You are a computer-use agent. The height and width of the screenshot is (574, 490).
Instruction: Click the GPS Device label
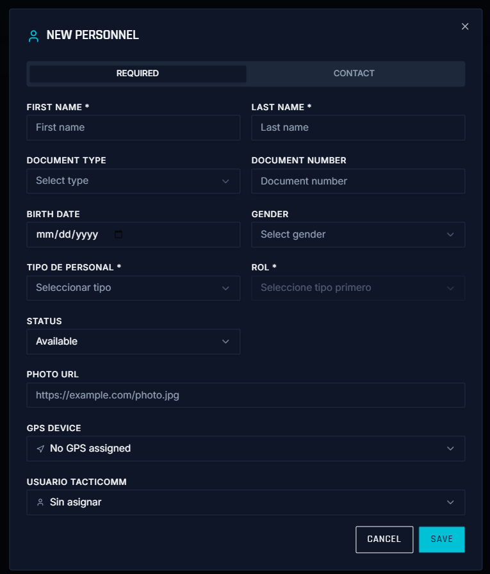[x=54, y=429]
